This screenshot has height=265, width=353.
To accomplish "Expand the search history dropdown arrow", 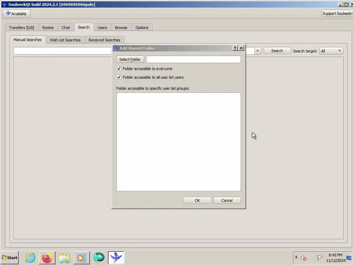I will pyautogui.click(x=258, y=51).
